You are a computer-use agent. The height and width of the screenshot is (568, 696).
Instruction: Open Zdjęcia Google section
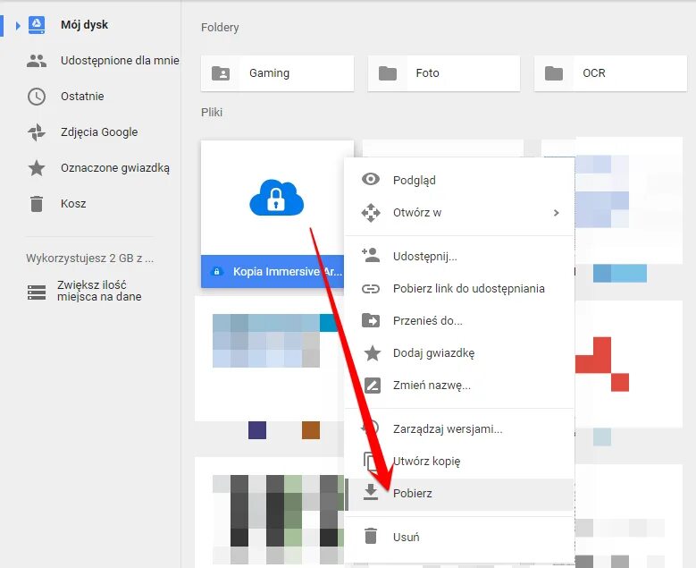tap(99, 132)
